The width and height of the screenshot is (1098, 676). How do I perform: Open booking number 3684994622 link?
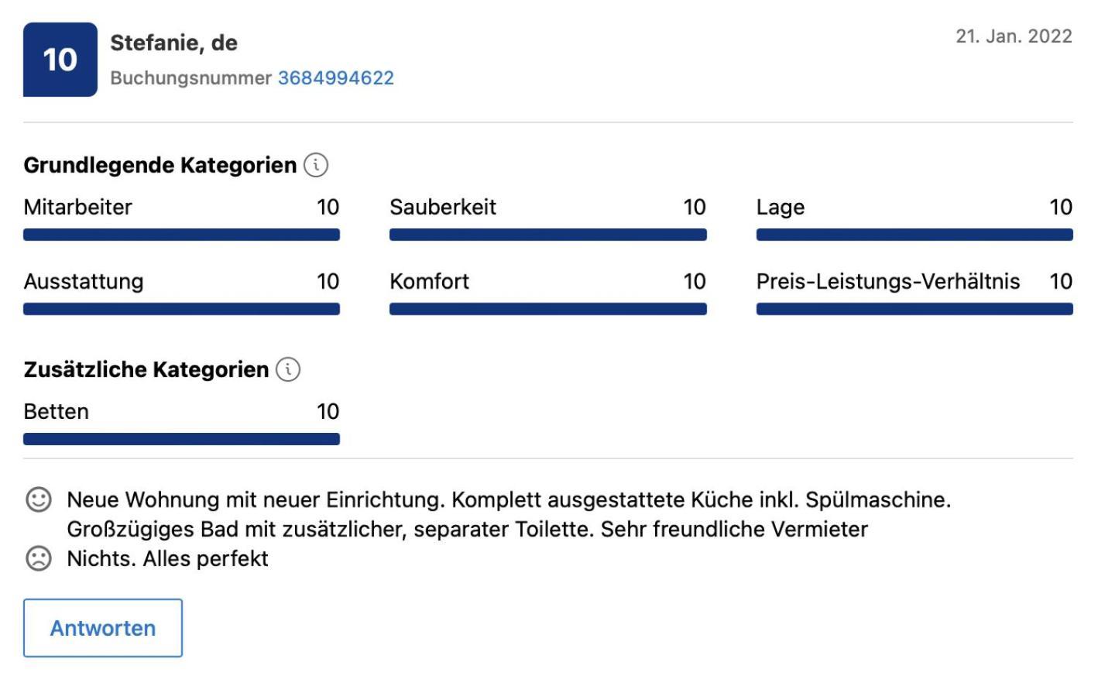(x=336, y=78)
